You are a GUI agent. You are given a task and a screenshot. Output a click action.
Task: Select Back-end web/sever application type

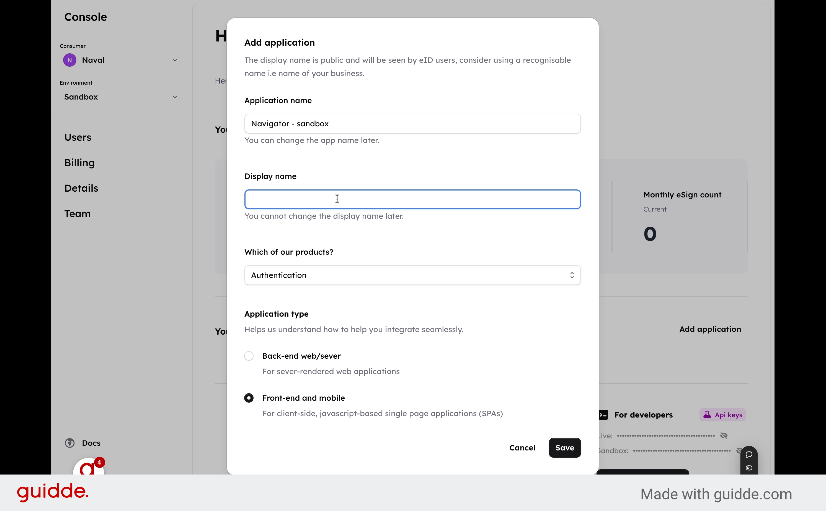(249, 356)
